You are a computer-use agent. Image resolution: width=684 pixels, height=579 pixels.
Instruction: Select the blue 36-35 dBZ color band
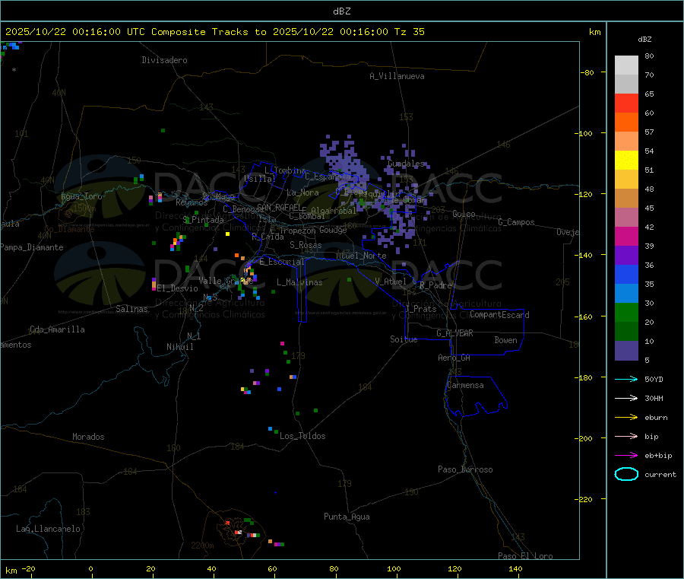[626, 274]
